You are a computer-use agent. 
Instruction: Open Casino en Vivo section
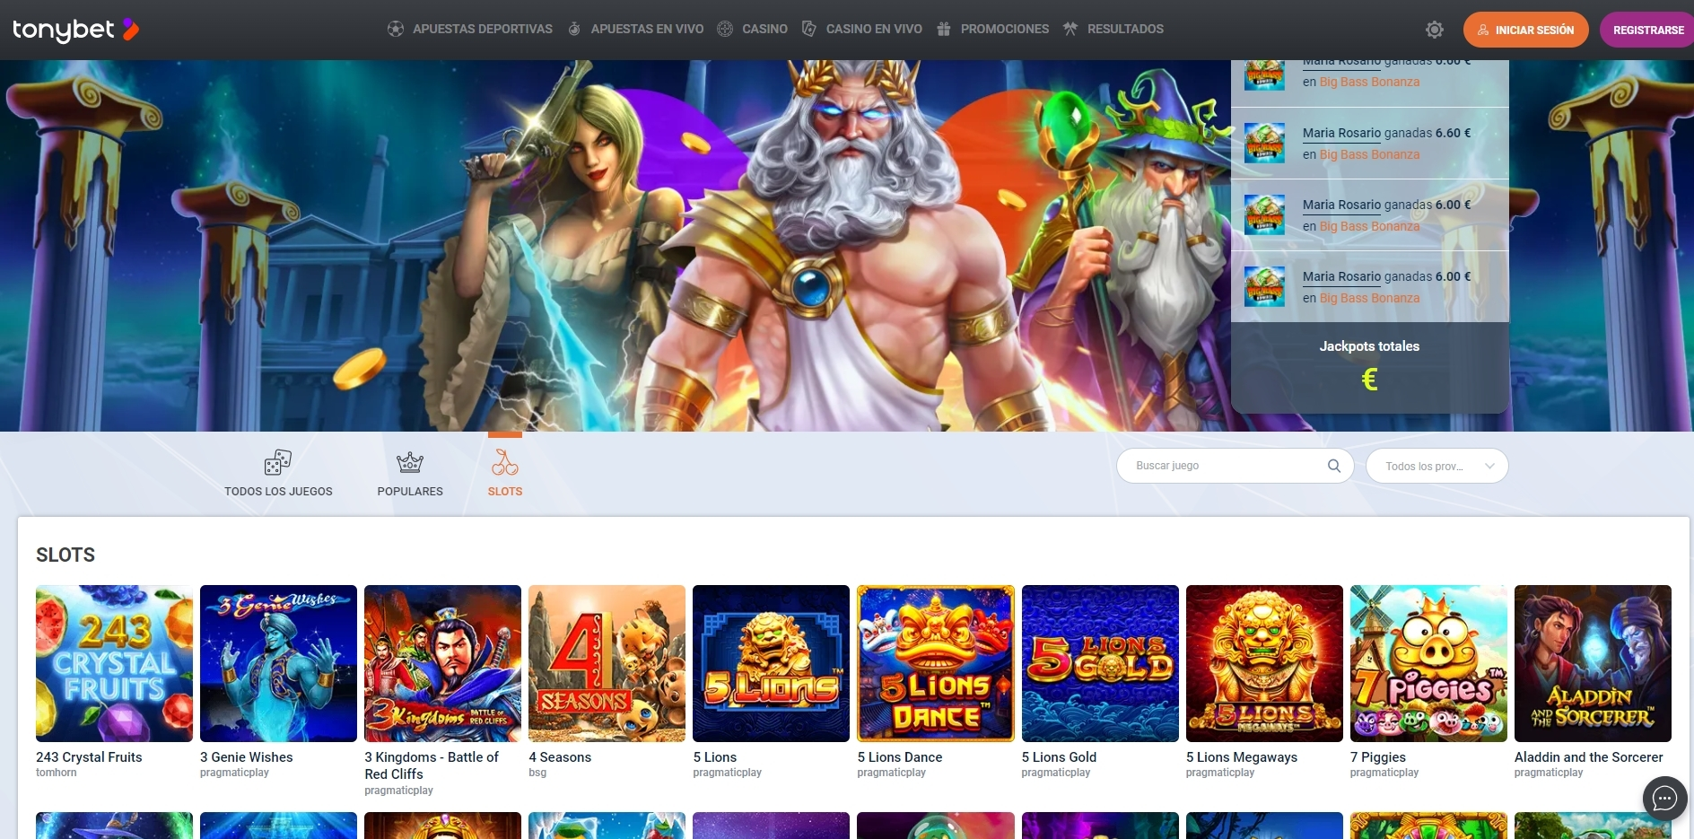click(874, 29)
